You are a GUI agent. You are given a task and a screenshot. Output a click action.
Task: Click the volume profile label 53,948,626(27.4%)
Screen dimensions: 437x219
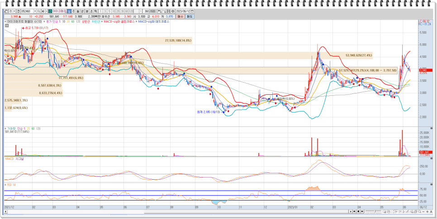coord(359,56)
